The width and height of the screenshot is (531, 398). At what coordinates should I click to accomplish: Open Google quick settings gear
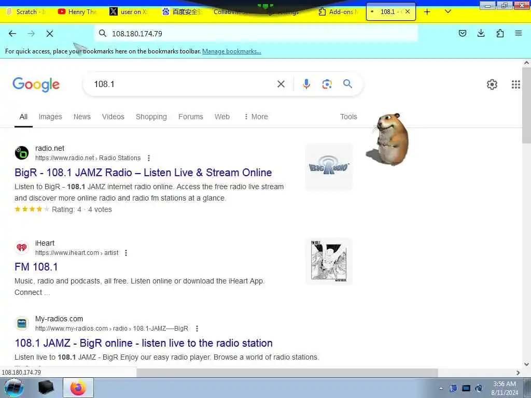[x=492, y=84]
